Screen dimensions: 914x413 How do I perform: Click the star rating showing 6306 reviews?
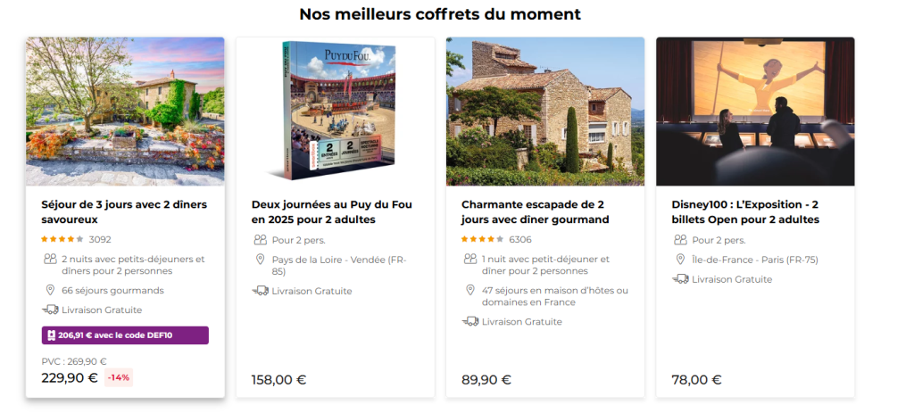[483, 239]
